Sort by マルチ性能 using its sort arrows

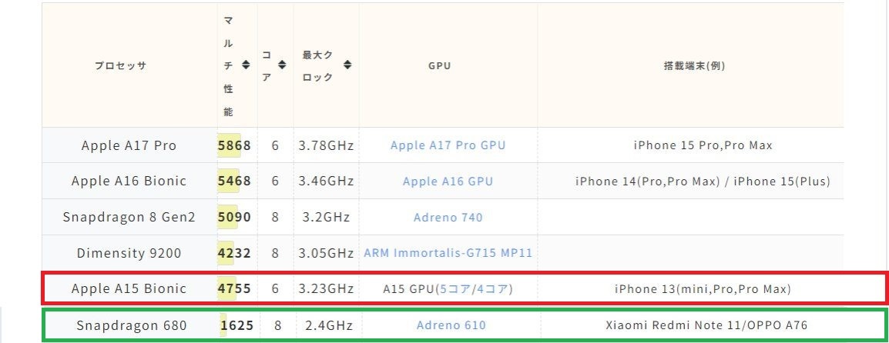[x=246, y=65]
